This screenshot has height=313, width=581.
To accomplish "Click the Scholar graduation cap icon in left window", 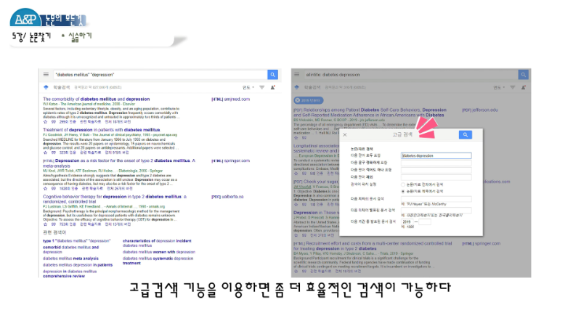I will coord(45,86).
